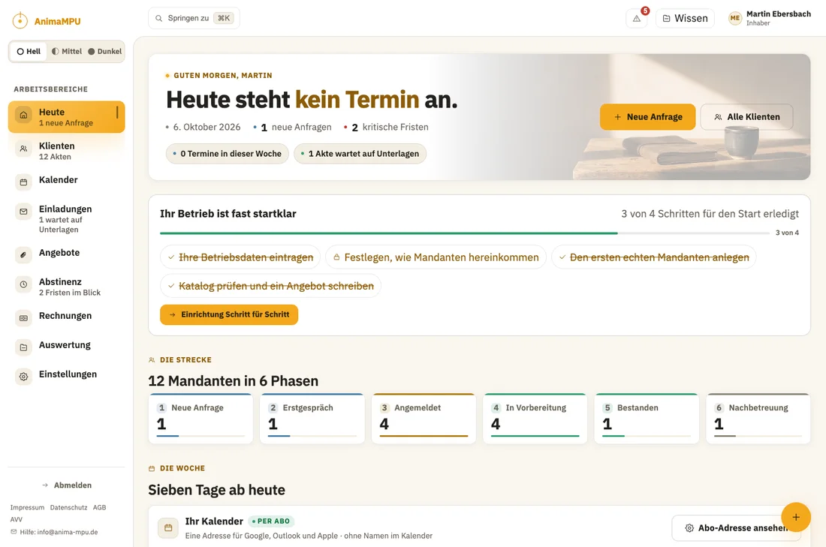
Task: Click the Rechnungen icon in sidebar
Action: (x=23, y=318)
